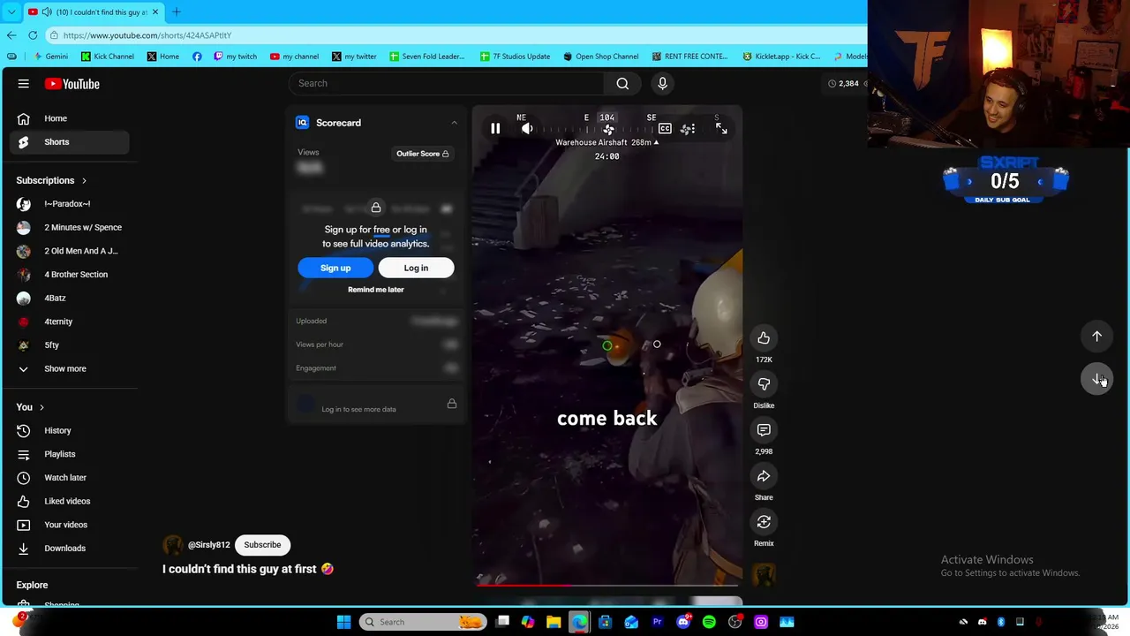Screen dimensions: 1130x636
Task: Click the Log in to see more data lock
Action: [x=451, y=404]
